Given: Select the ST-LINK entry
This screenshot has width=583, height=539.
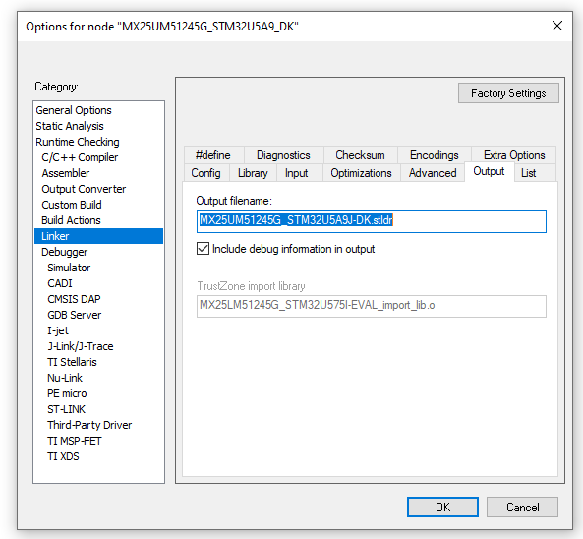Looking at the screenshot, I should pos(66,409).
